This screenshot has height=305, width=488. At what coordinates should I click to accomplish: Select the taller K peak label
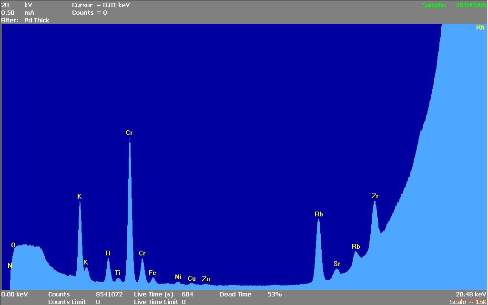(79, 196)
